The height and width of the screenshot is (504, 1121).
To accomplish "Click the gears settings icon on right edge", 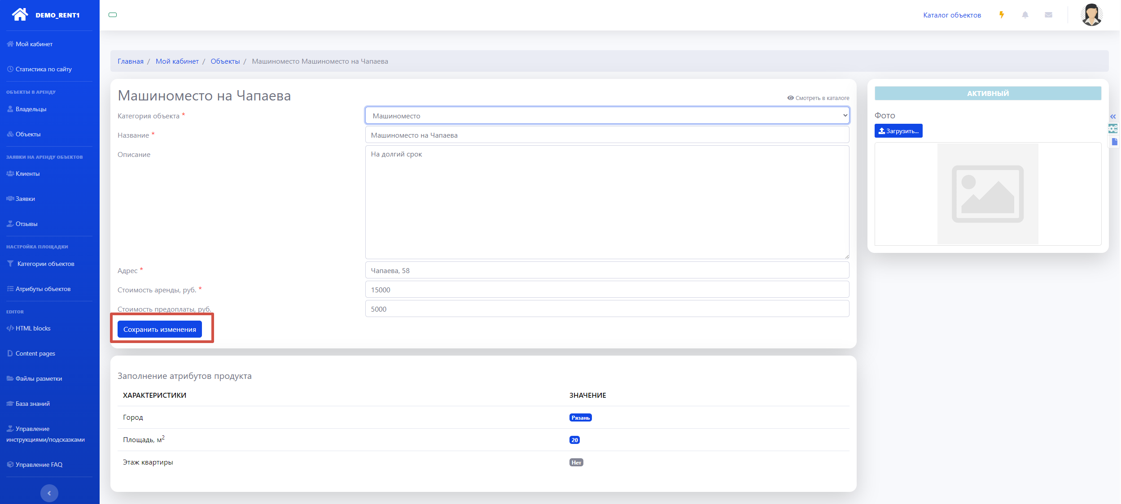I will click(1113, 129).
